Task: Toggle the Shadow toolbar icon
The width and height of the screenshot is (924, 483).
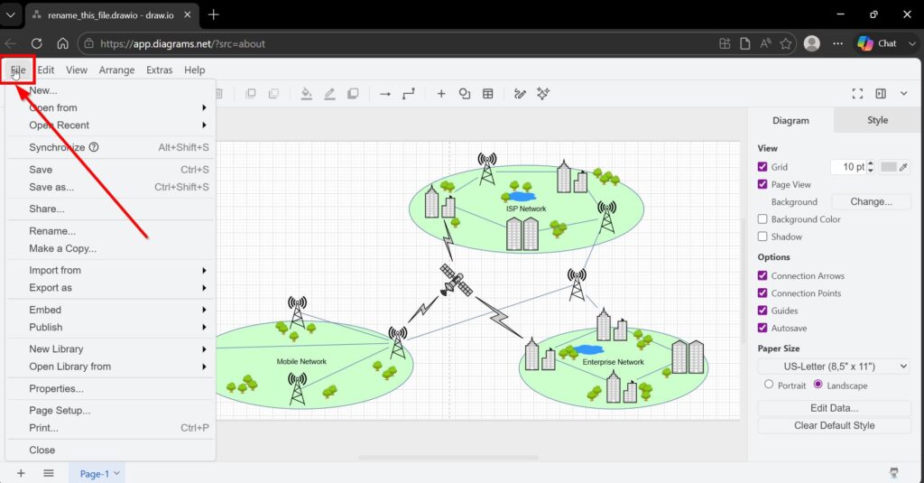Action: pos(353,94)
